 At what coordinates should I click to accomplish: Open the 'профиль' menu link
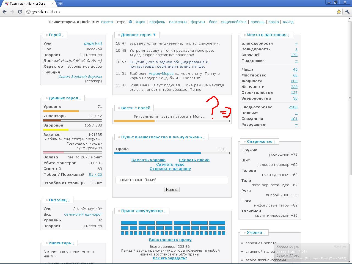click(x=157, y=22)
